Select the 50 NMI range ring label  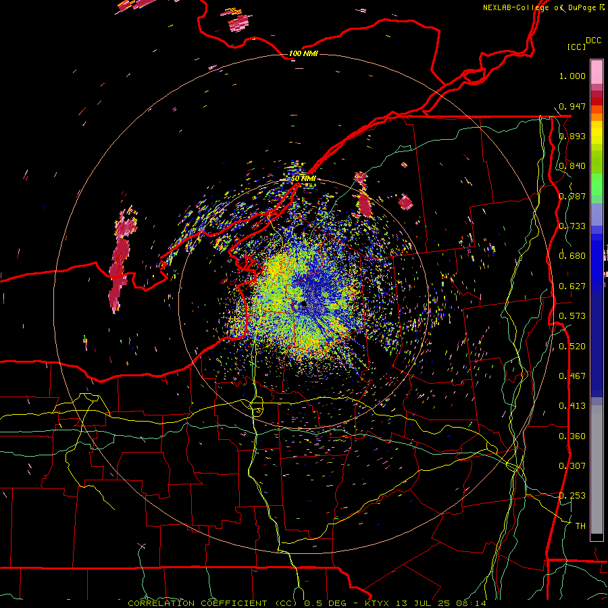pos(303,179)
